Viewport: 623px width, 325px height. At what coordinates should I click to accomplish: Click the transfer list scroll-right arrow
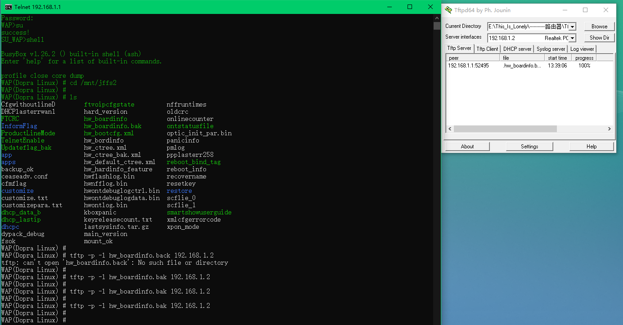(x=610, y=129)
